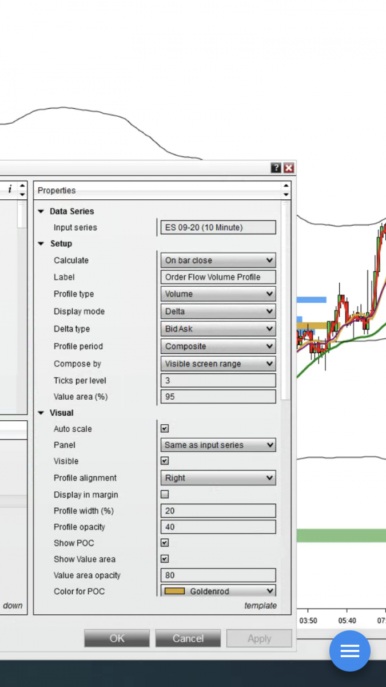Collapse the Setup section
Viewport: 386px width, 687px height.
pos(41,243)
